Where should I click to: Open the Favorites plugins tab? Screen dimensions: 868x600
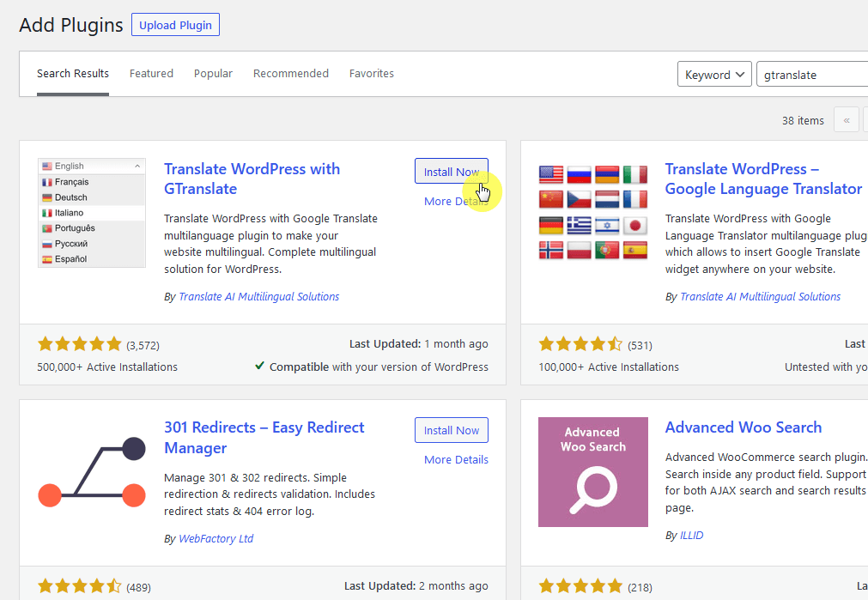(372, 74)
